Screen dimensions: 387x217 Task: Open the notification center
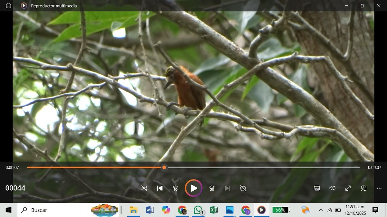[375, 210]
